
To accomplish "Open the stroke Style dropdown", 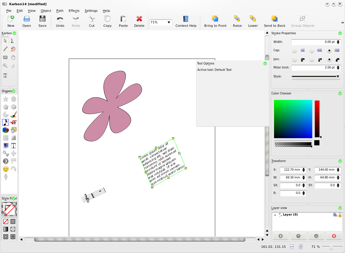I will tap(316, 77).
